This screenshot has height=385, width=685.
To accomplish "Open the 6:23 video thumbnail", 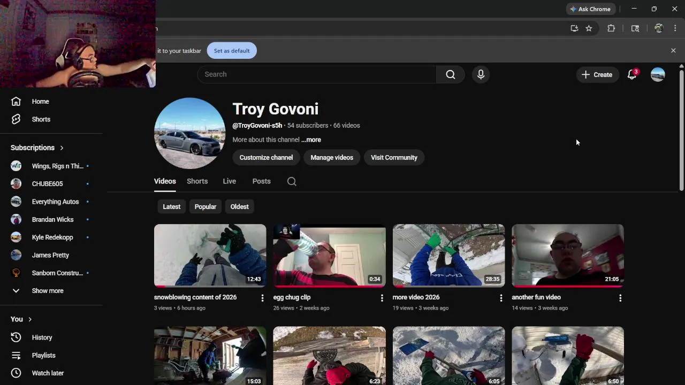I will coord(329,356).
